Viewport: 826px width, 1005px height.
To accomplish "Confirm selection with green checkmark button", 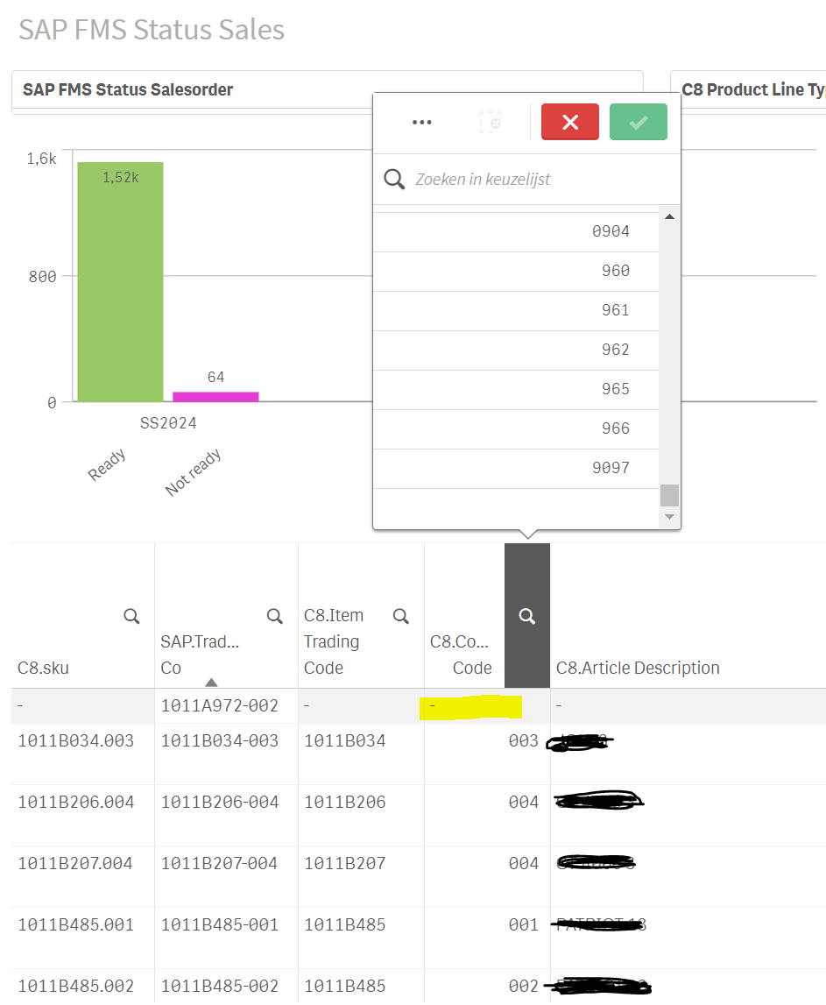I will pos(639,123).
